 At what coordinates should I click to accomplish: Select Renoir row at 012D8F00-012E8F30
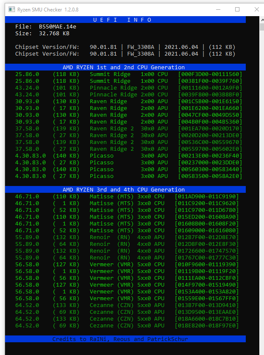[x=127, y=244]
